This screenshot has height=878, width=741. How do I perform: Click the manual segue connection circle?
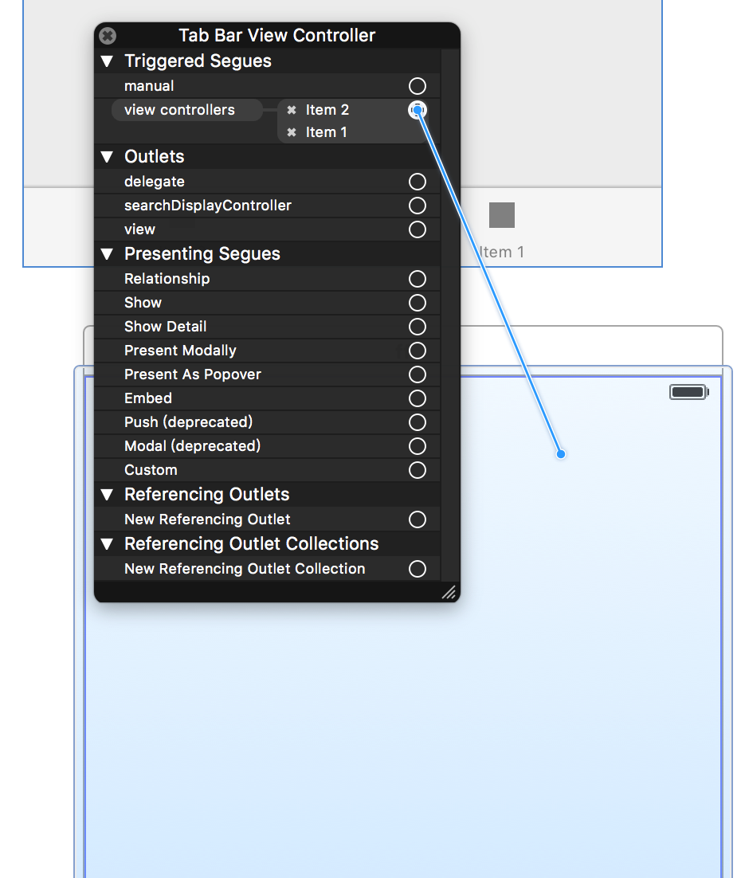(x=417, y=86)
